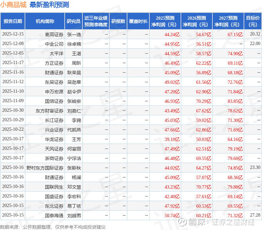
Task: Click the 目标价 column header
Action: tap(253, 21)
